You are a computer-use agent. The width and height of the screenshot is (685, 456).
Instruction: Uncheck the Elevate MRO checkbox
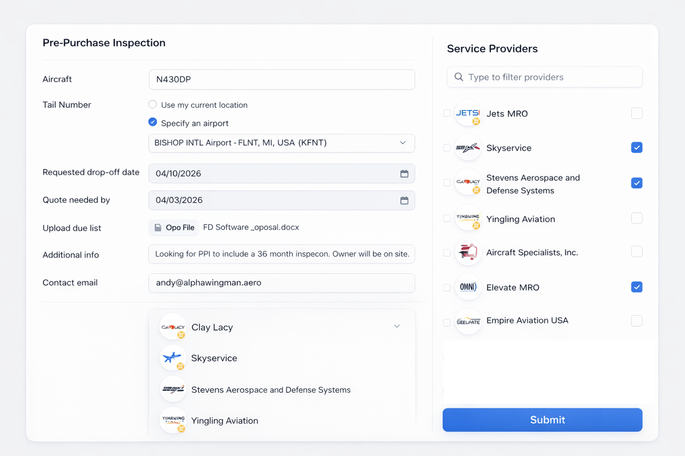[636, 287]
